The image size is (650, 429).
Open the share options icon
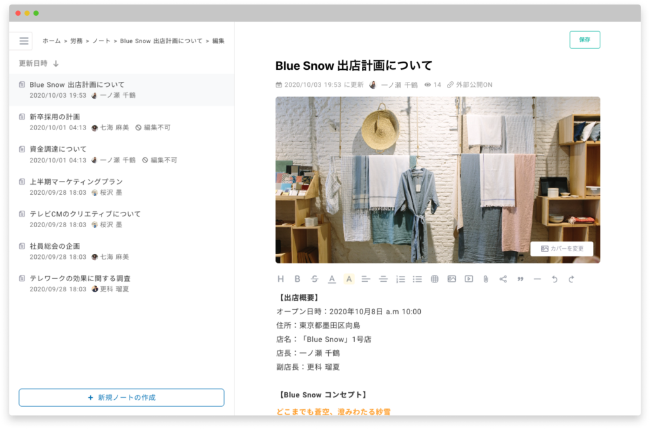click(x=503, y=278)
